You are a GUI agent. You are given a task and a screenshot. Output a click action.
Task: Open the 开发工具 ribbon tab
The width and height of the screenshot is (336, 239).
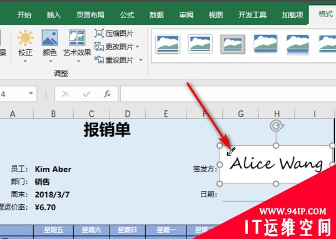point(252,15)
